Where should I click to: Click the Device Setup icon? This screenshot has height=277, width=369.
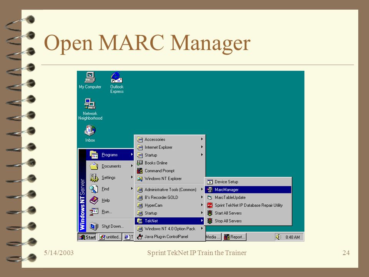click(210, 182)
